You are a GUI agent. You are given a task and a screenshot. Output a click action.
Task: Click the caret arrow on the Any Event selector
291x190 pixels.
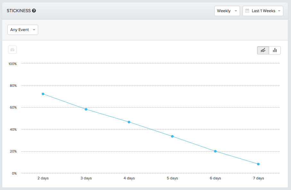(x=34, y=29)
